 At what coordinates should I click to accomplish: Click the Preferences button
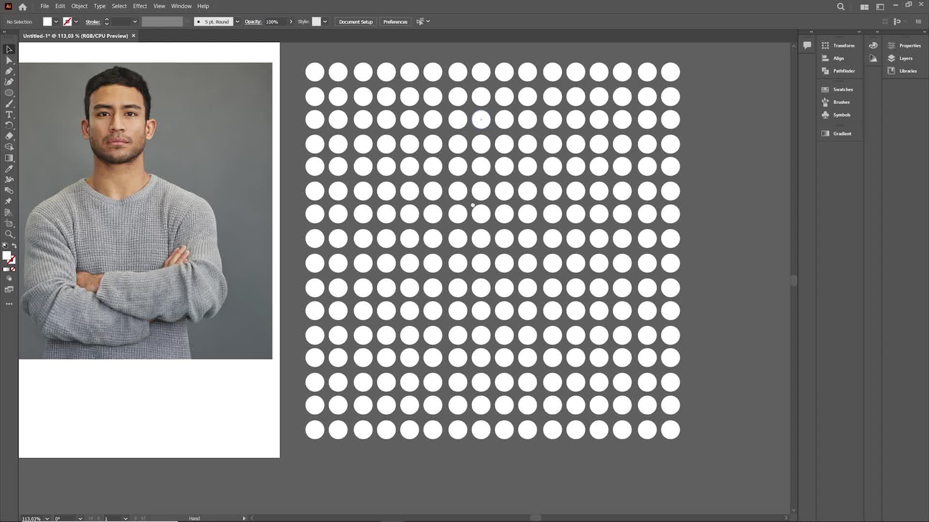click(395, 22)
